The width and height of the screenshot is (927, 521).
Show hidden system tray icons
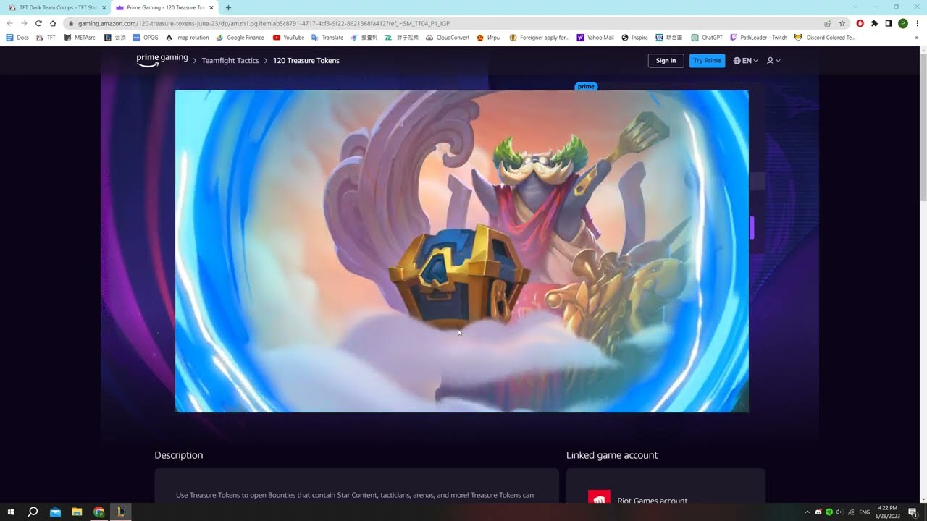(808, 512)
